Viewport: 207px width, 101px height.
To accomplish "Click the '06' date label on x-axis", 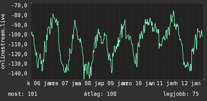I will [37, 83].
